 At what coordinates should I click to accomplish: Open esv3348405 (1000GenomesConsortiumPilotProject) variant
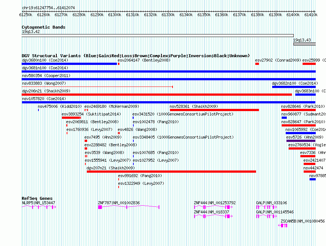183,137
